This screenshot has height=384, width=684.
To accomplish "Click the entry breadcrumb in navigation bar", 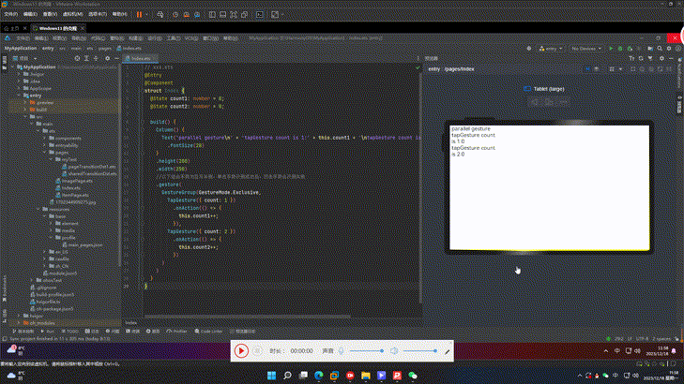I will coord(48,49).
